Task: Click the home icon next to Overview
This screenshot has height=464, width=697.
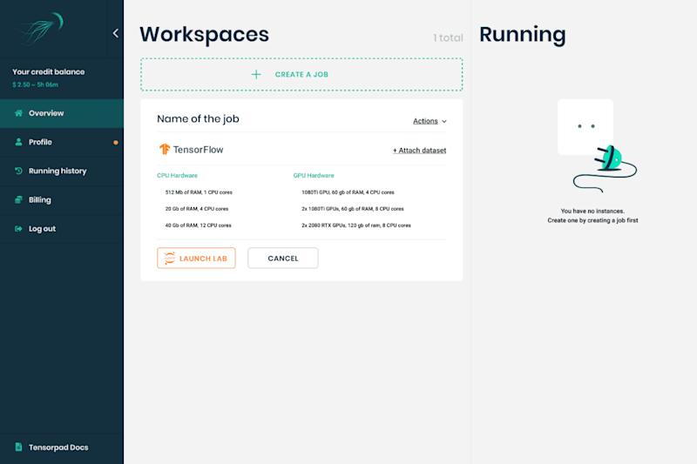Action: point(18,113)
